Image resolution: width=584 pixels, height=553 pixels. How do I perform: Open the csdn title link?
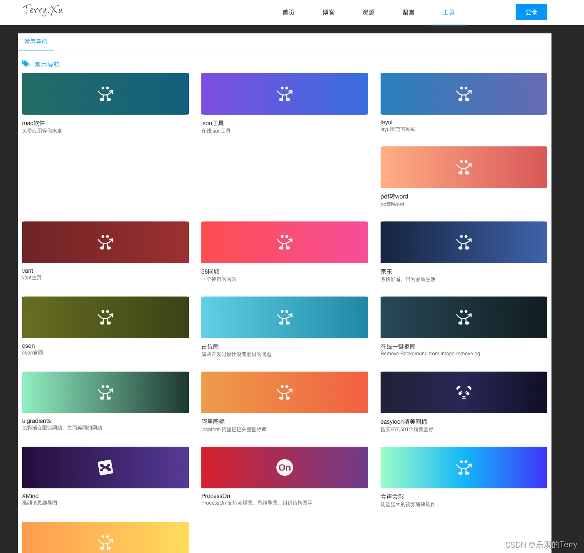tap(28, 346)
